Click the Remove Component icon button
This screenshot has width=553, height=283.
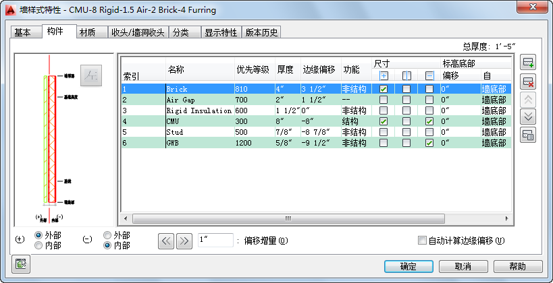coord(528,82)
